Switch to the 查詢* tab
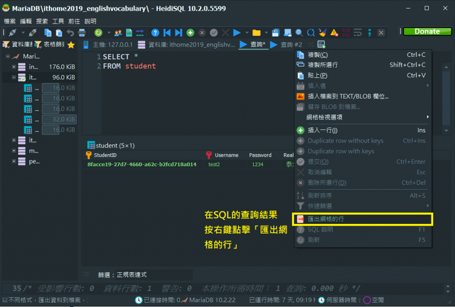 [x=253, y=44]
